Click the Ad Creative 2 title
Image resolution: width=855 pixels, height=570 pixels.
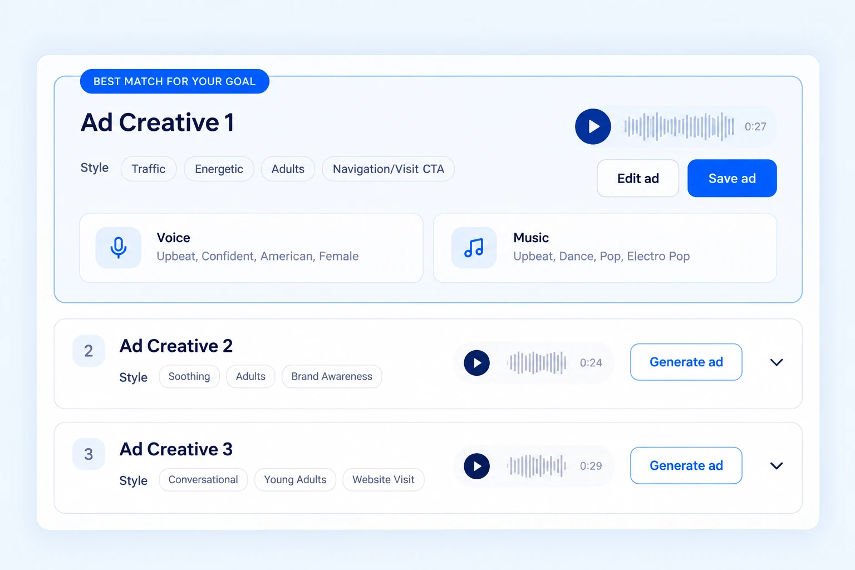click(x=176, y=346)
